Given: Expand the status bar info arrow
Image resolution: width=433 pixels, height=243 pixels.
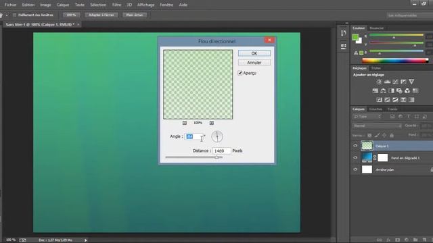Looking at the screenshot, I should click(x=86, y=240).
